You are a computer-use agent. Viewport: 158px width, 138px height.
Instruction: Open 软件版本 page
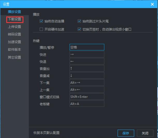coord(14,50)
